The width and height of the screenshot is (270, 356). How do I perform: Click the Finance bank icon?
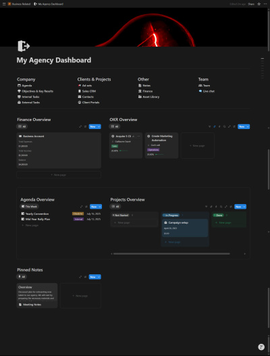click(x=140, y=91)
